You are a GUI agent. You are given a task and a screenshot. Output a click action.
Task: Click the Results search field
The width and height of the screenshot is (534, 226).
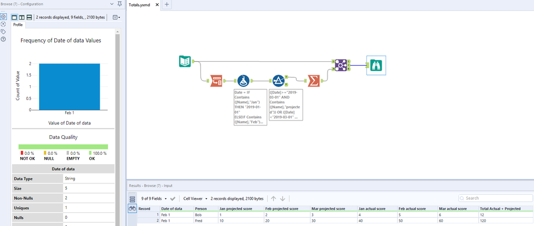pos(496,198)
